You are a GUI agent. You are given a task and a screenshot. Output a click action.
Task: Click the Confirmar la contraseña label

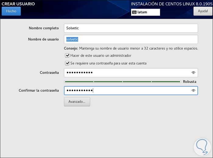point(39,90)
